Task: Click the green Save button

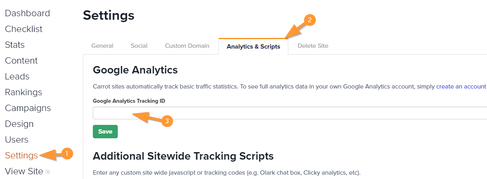Action: coord(105,132)
